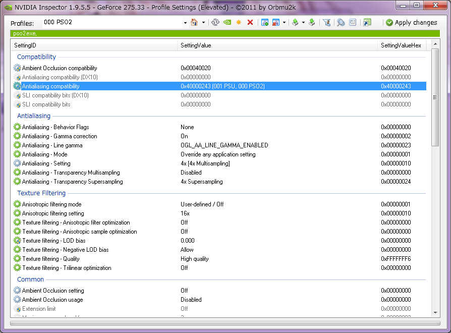Click the SettingValue column header
Viewport: 451px width, 333px height.
click(x=277, y=45)
